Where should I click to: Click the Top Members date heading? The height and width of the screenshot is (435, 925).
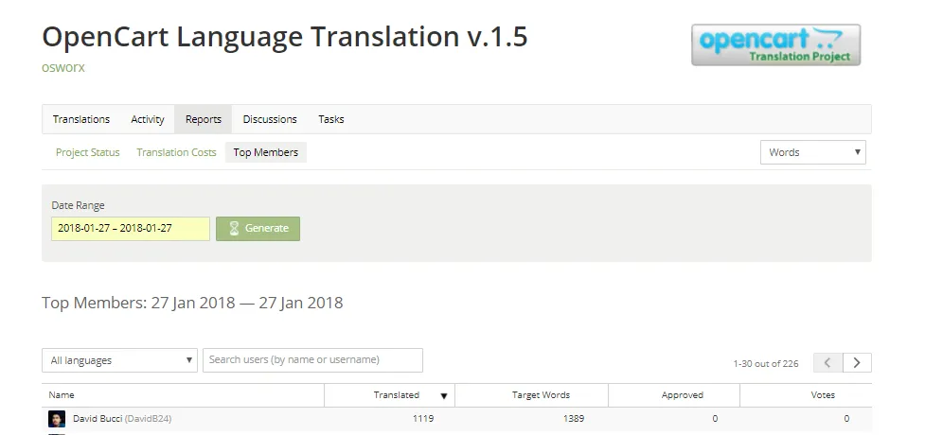coord(192,303)
